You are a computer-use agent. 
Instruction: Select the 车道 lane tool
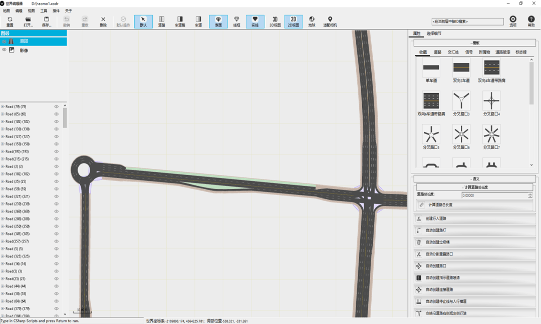pyautogui.click(x=198, y=21)
